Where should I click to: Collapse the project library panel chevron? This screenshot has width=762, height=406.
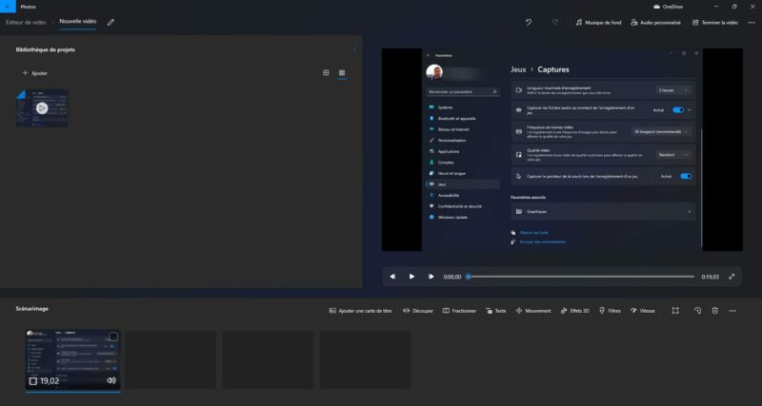[354, 49]
